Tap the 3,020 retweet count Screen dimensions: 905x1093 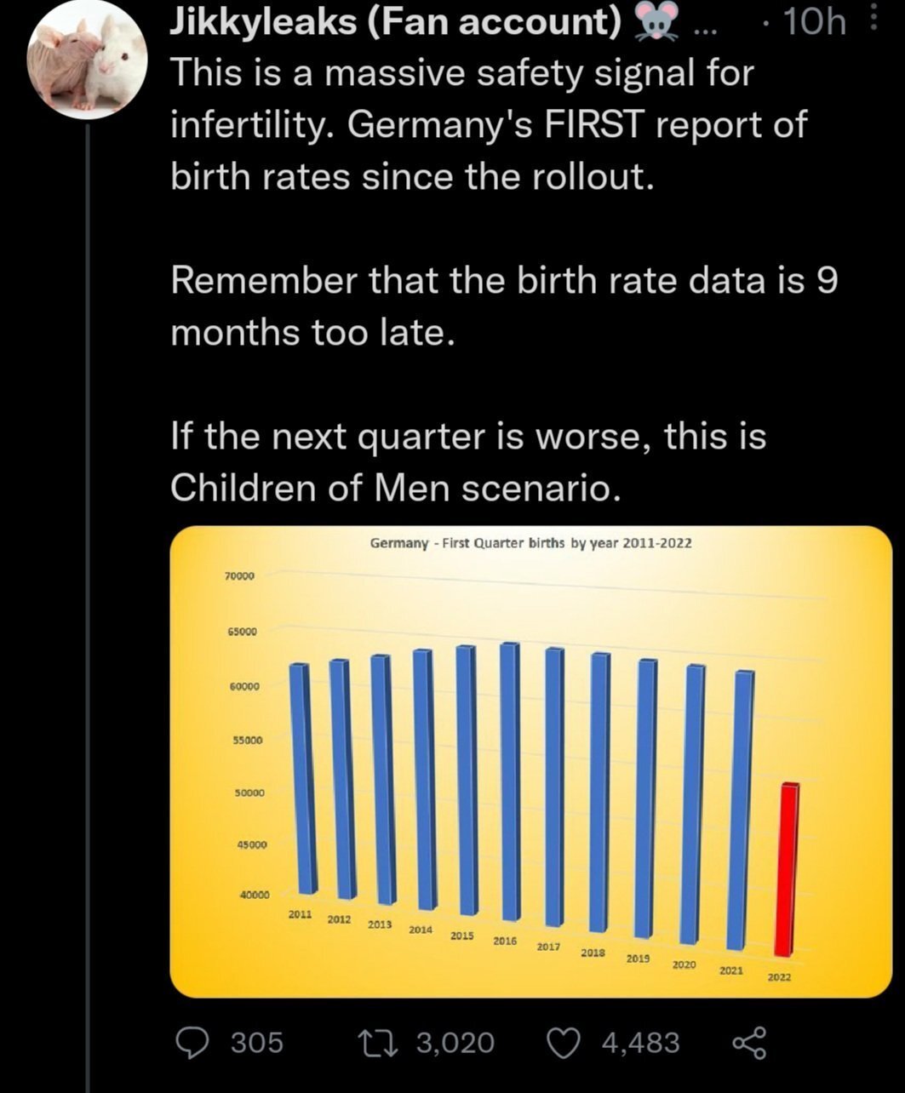pyautogui.click(x=455, y=1043)
